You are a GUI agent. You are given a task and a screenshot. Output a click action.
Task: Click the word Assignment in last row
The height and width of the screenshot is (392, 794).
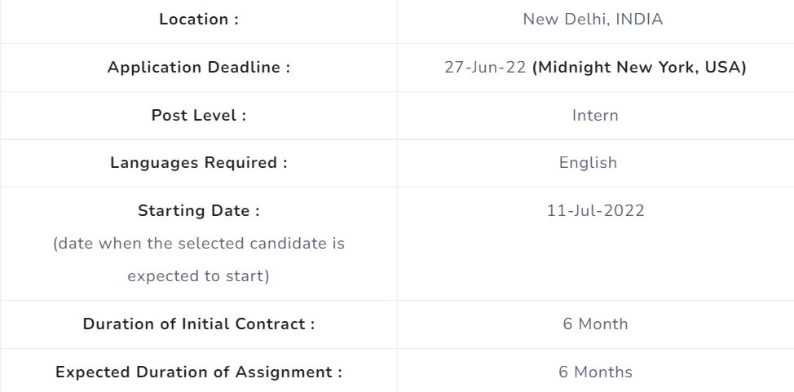284,372
